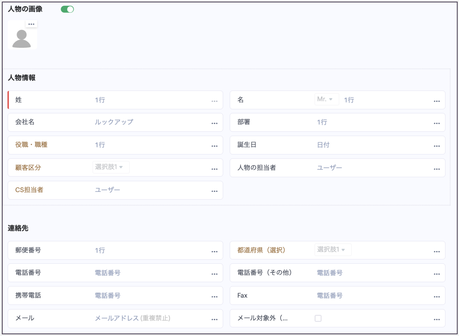
Task: Open more options for 電話番号(その他) field
Action: 437,274
